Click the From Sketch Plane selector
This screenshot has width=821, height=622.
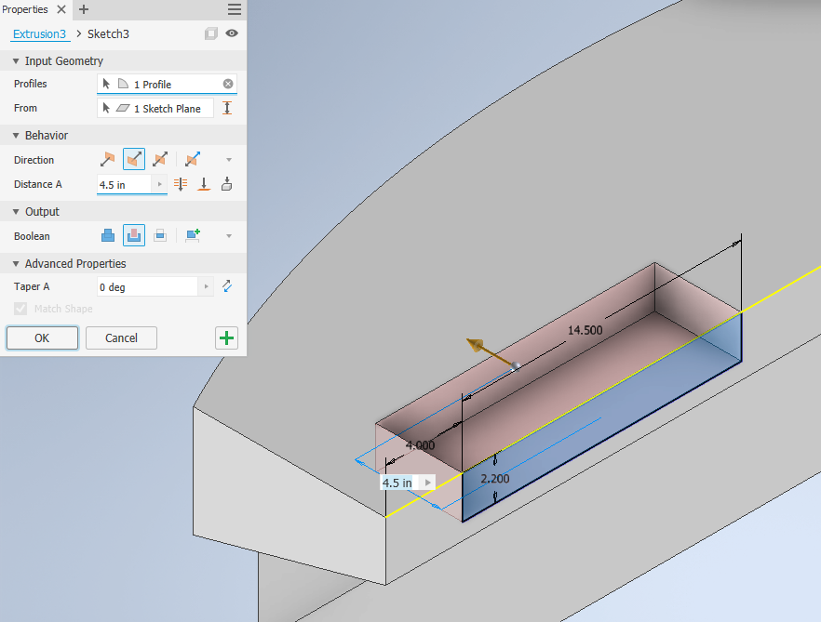pyautogui.click(x=155, y=108)
